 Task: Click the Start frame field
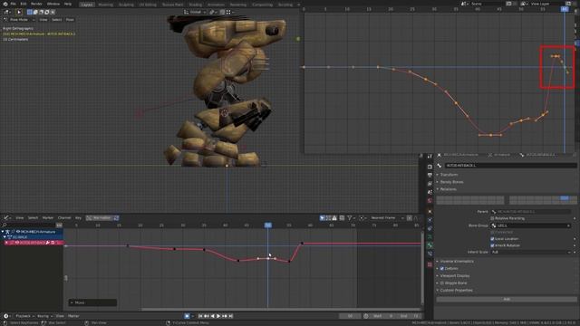point(382,316)
